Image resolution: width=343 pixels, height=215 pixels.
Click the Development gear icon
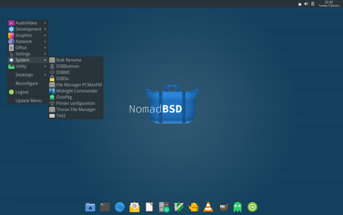pos(11,29)
